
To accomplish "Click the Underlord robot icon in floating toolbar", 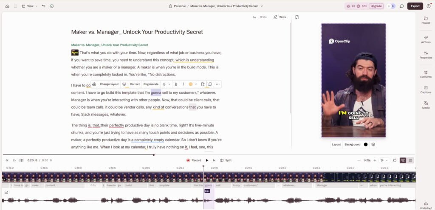I will click(94, 84).
